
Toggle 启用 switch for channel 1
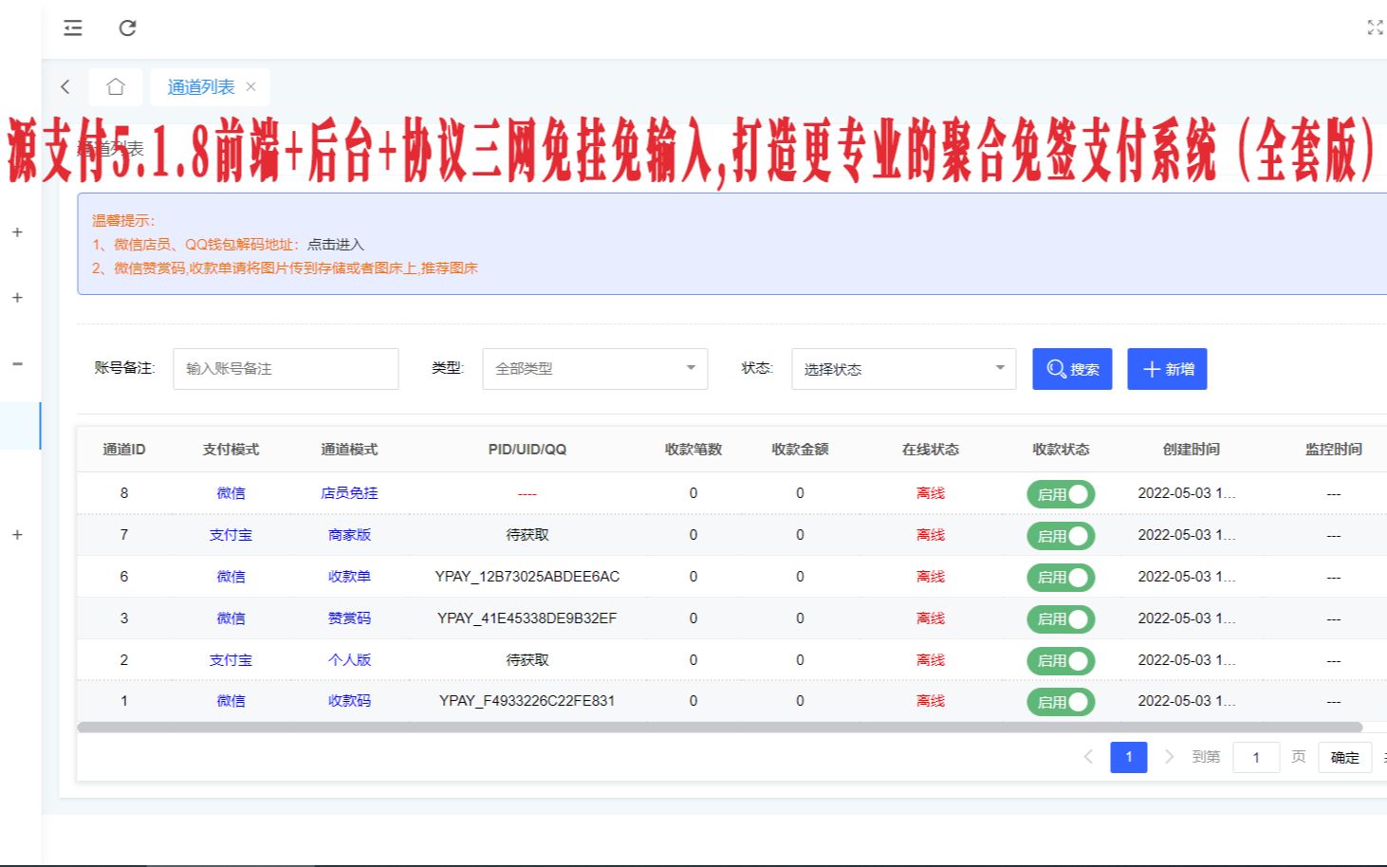point(1061,702)
